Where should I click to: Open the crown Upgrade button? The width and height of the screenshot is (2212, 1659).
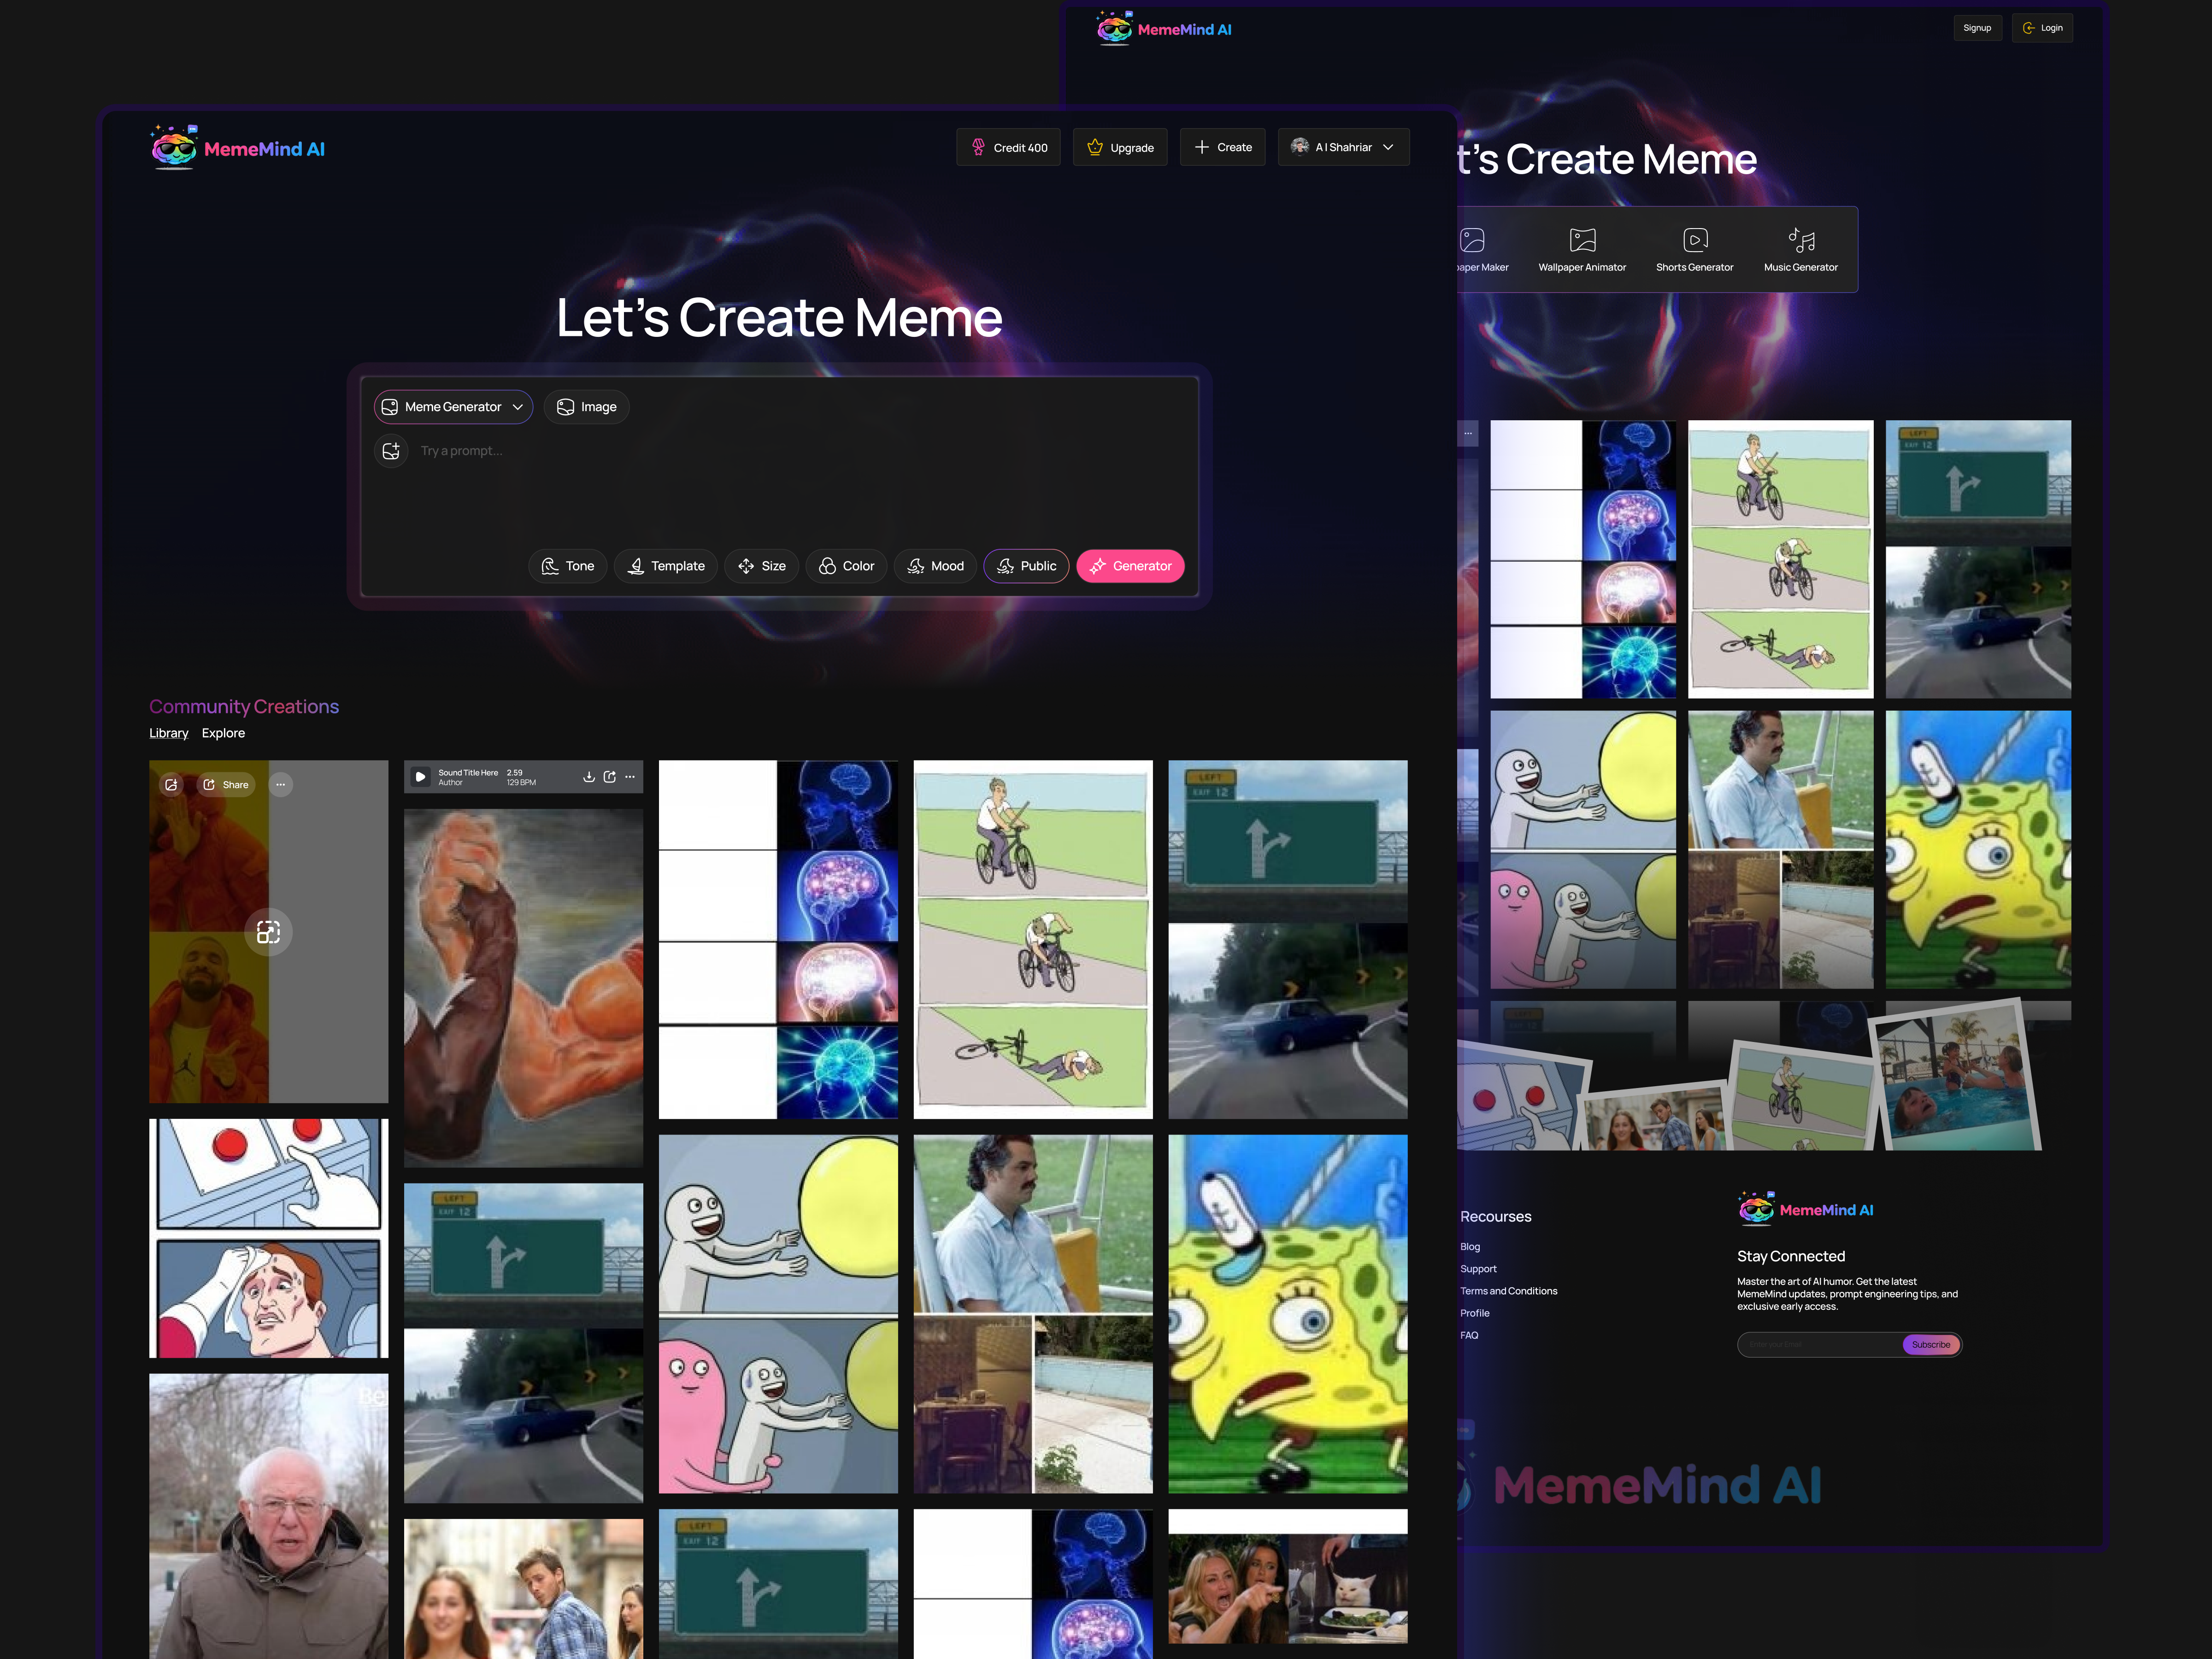(x=1120, y=147)
